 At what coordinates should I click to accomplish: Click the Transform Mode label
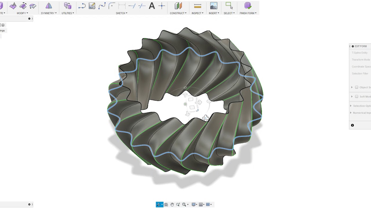point(361,60)
